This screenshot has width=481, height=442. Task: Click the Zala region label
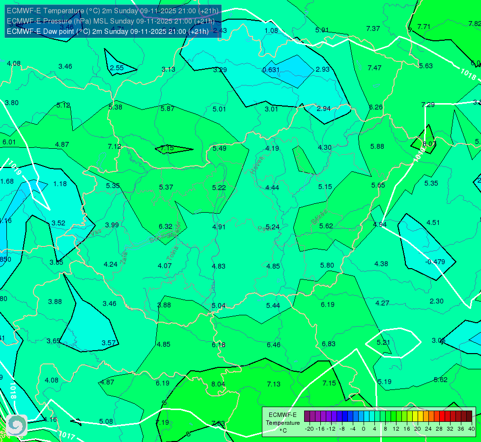pos(124,258)
